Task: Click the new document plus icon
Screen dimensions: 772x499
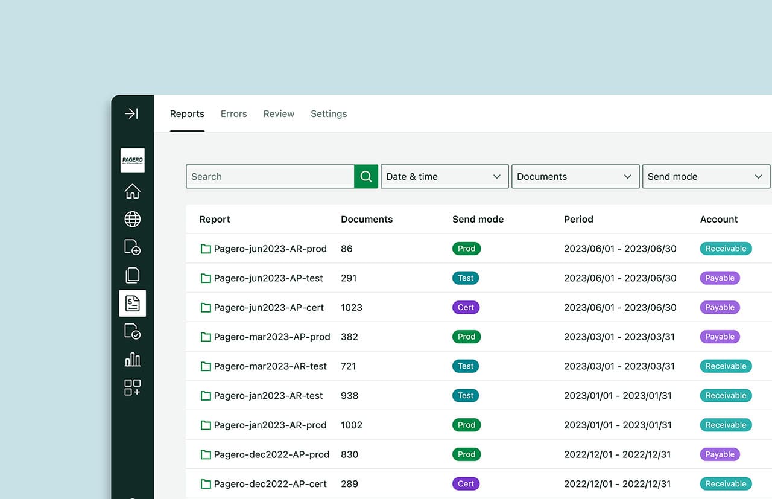Action: tap(133, 247)
